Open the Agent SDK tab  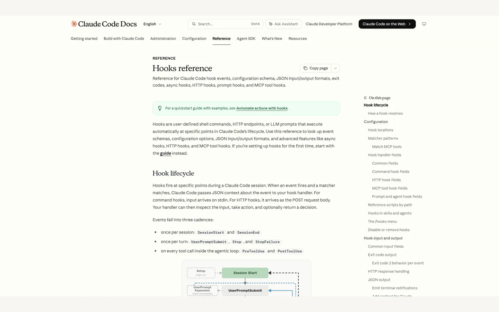(x=246, y=39)
